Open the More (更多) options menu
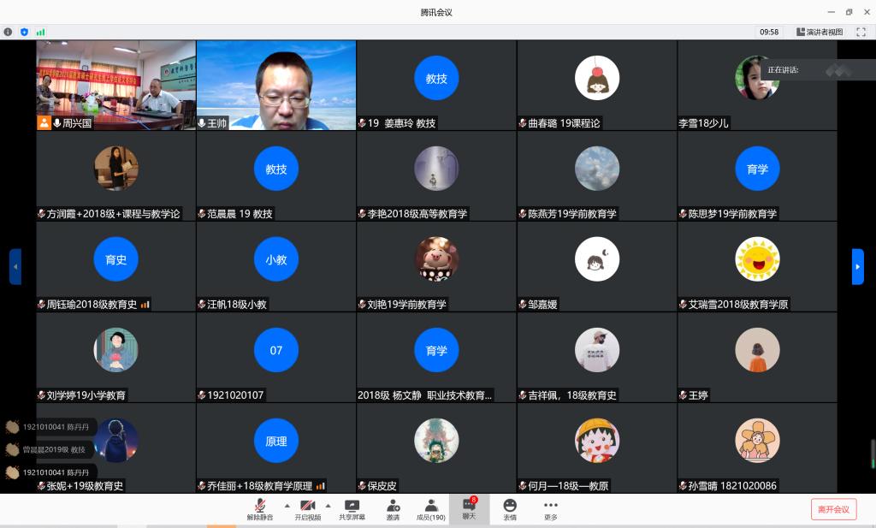Image resolution: width=876 pixels, height=528 pixels. [x=551, y=508]
